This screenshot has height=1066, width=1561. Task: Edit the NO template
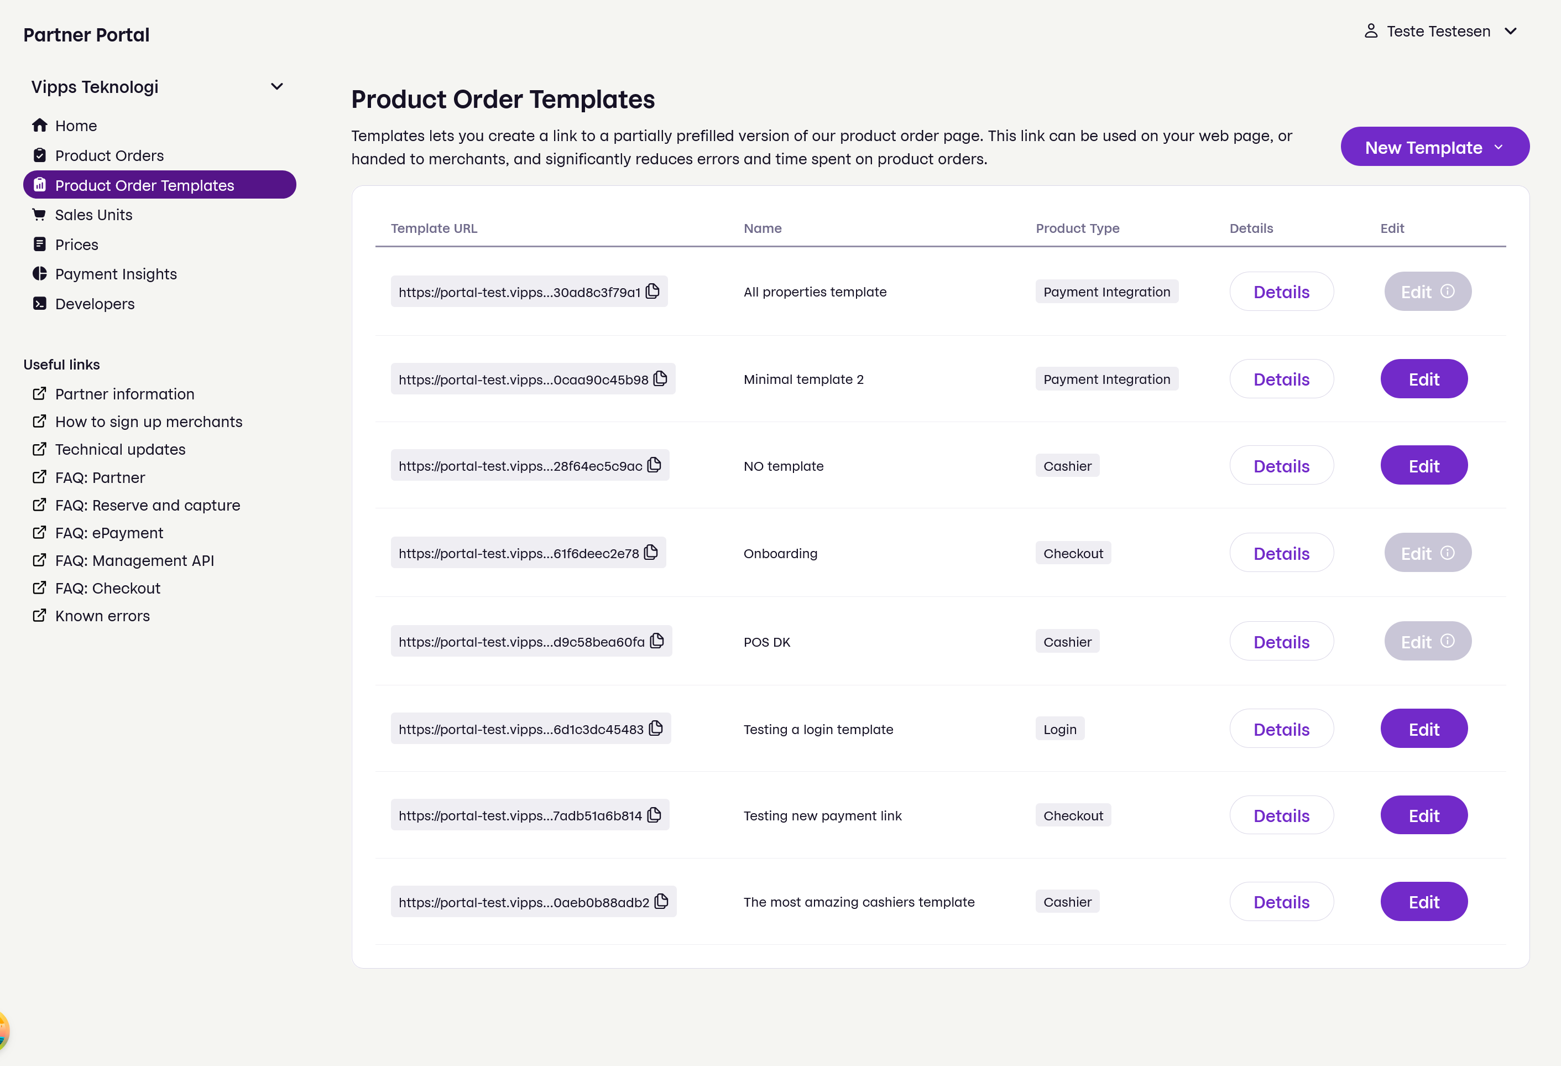1423,466
